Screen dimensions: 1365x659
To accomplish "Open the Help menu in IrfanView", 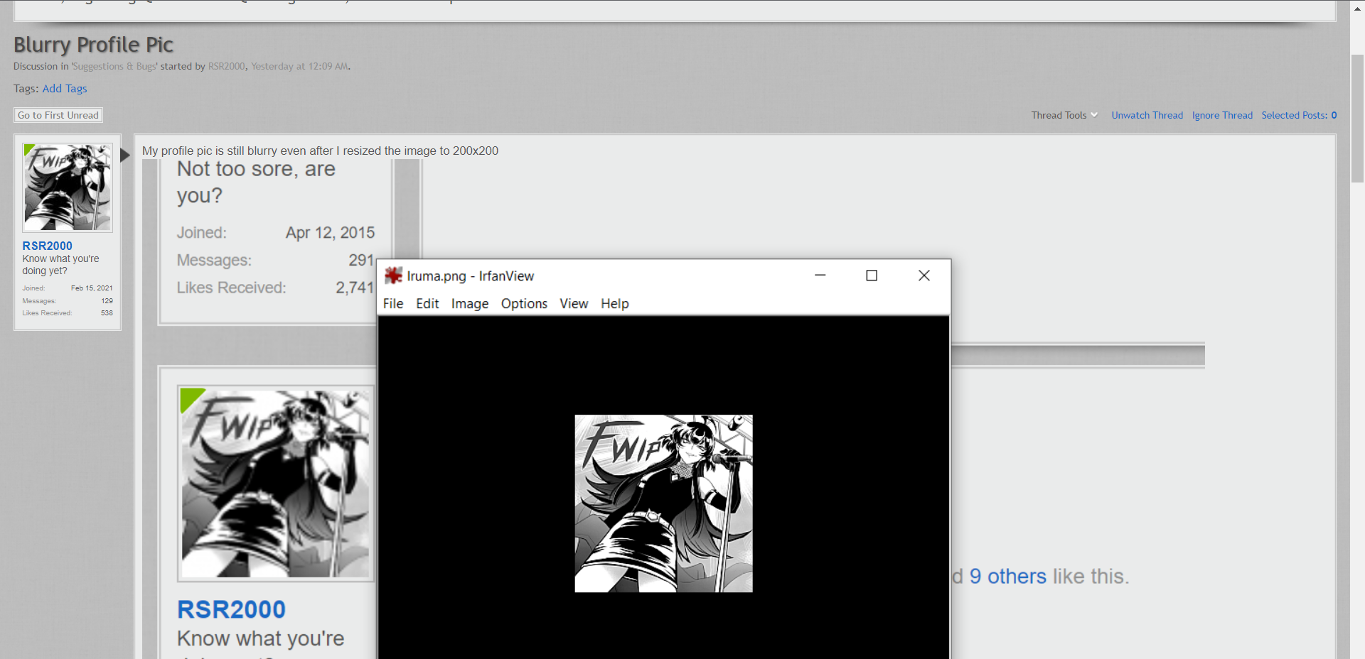I will click(x=615, y=303).
